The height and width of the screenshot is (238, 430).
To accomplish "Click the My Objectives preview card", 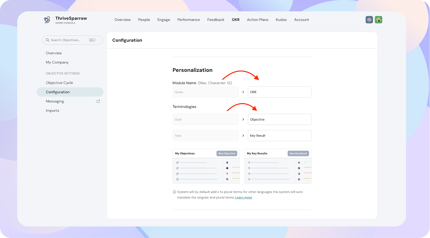I will 206,166.
